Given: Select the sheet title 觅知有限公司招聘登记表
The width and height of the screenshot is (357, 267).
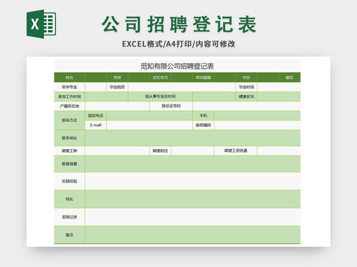Looking at the screenshot, I should pyautogui.click(x=177, y=66).
